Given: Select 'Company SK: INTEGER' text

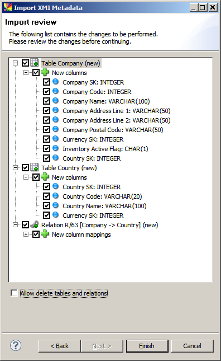Looking at the screenshot, I should pos(93,82).
